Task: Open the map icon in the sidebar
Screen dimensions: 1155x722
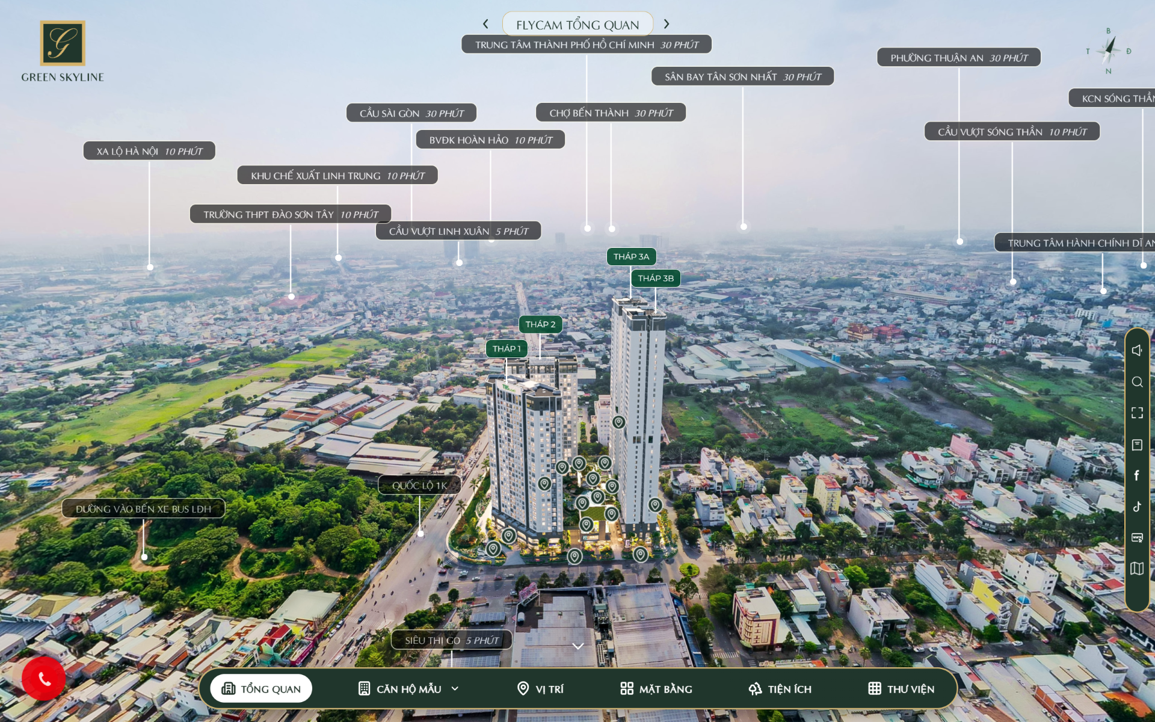Action: tap(1136, 569)
